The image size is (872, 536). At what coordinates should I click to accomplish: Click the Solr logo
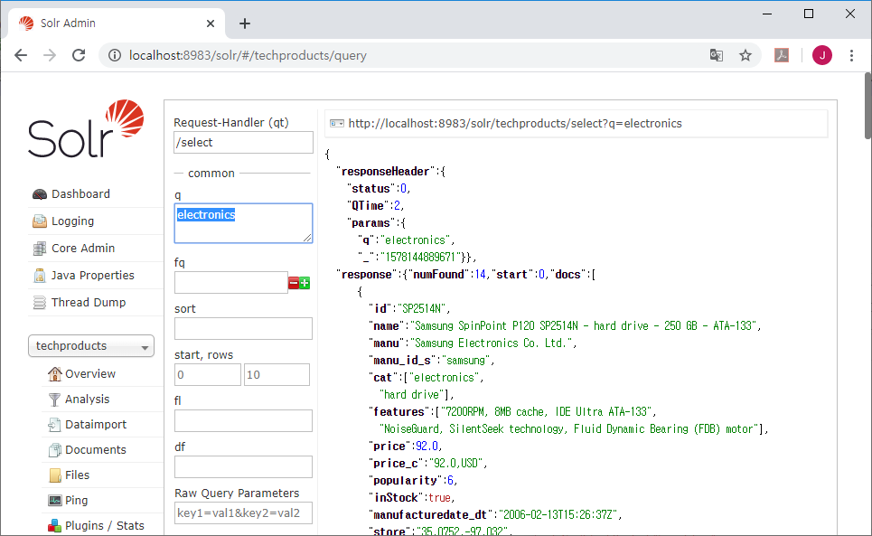86,128
